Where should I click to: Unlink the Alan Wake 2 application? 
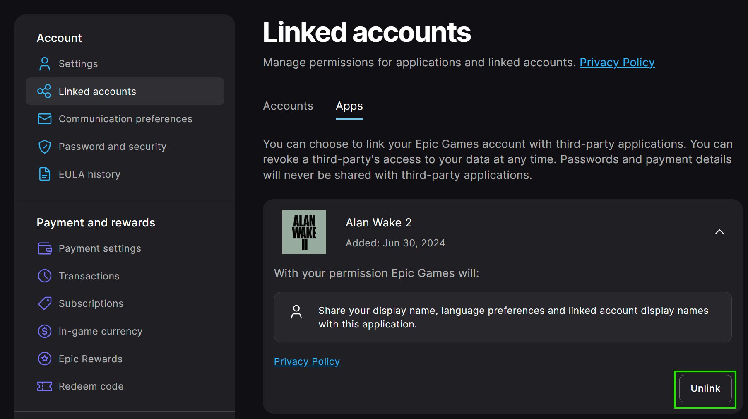pos(705,388)
